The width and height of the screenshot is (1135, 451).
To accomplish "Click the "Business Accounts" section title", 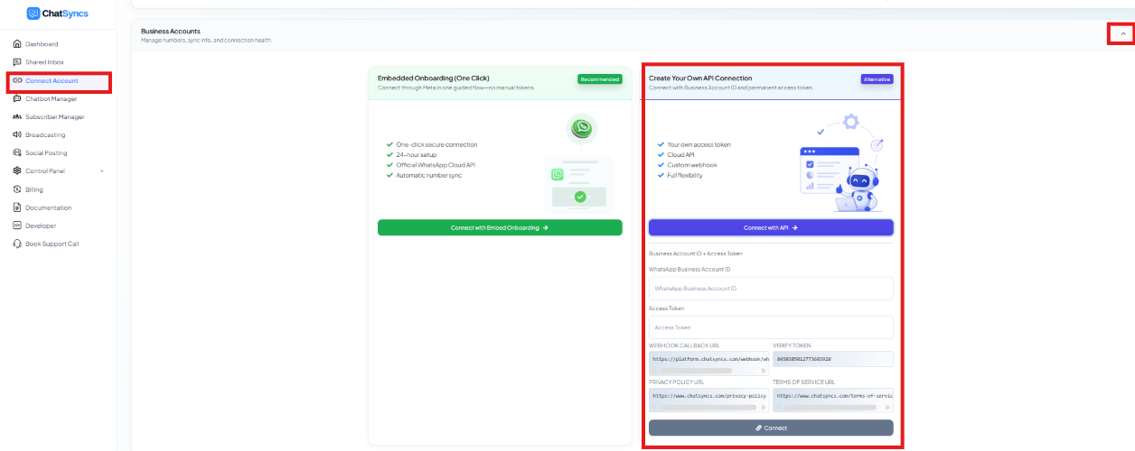I will click(171, 32).
